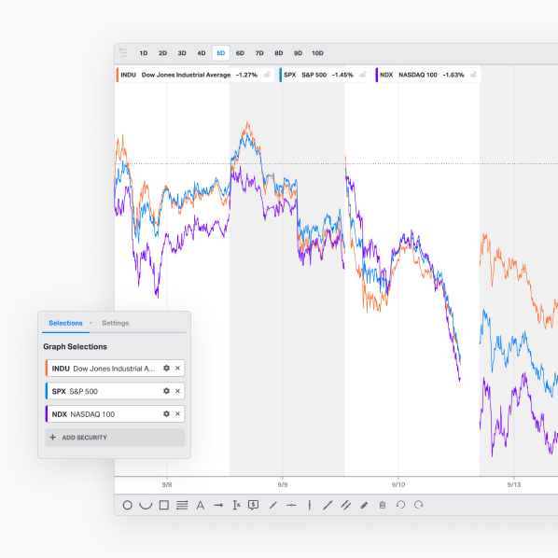
Task: Select the SPX S&P 500 selection row
Action: [x=115, y=391]
